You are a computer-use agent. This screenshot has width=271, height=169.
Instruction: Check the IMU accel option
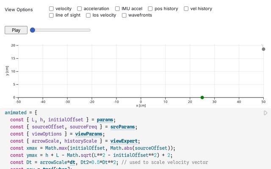pyautogui.click(x=118, y=8)
